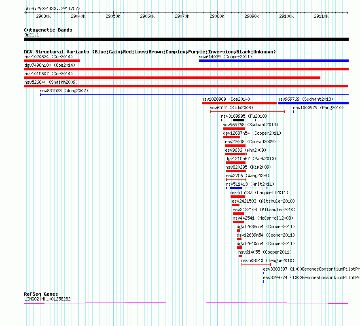Click the 29090k ruler tick label
The width and height of the screenshot is (360, 326).
pyautogui.click(x=252, y=16)
